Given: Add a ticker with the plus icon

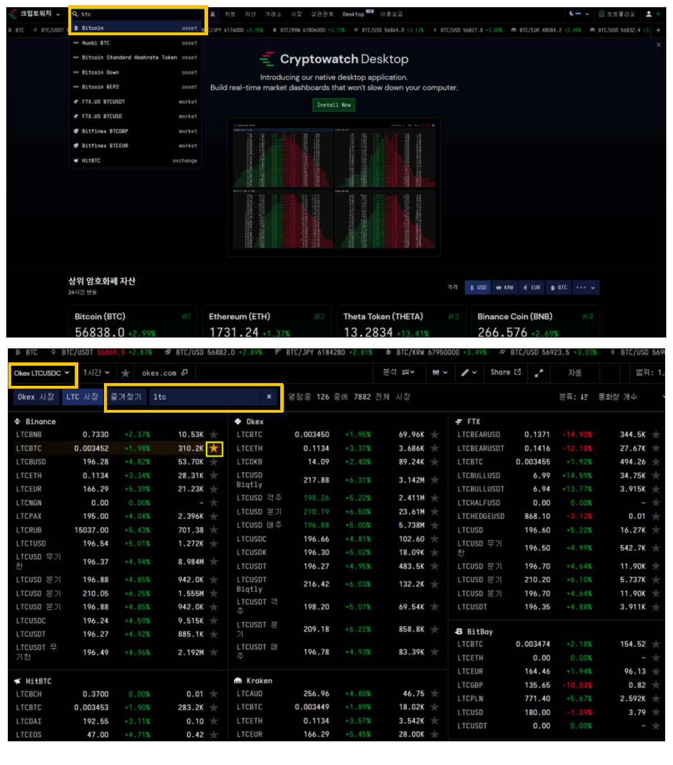Looking at the screenshot, I should [x=658, y=30].
